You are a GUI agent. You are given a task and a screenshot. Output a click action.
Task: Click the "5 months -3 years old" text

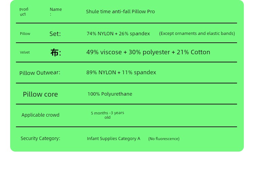pyautogui.click(x=107, y=115)
